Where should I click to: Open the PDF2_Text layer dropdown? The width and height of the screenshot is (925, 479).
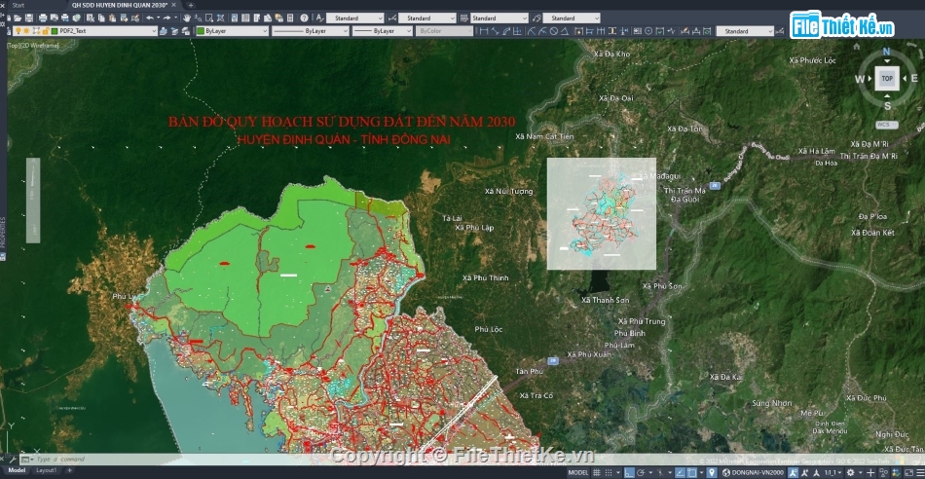click(x=85, y=31)
